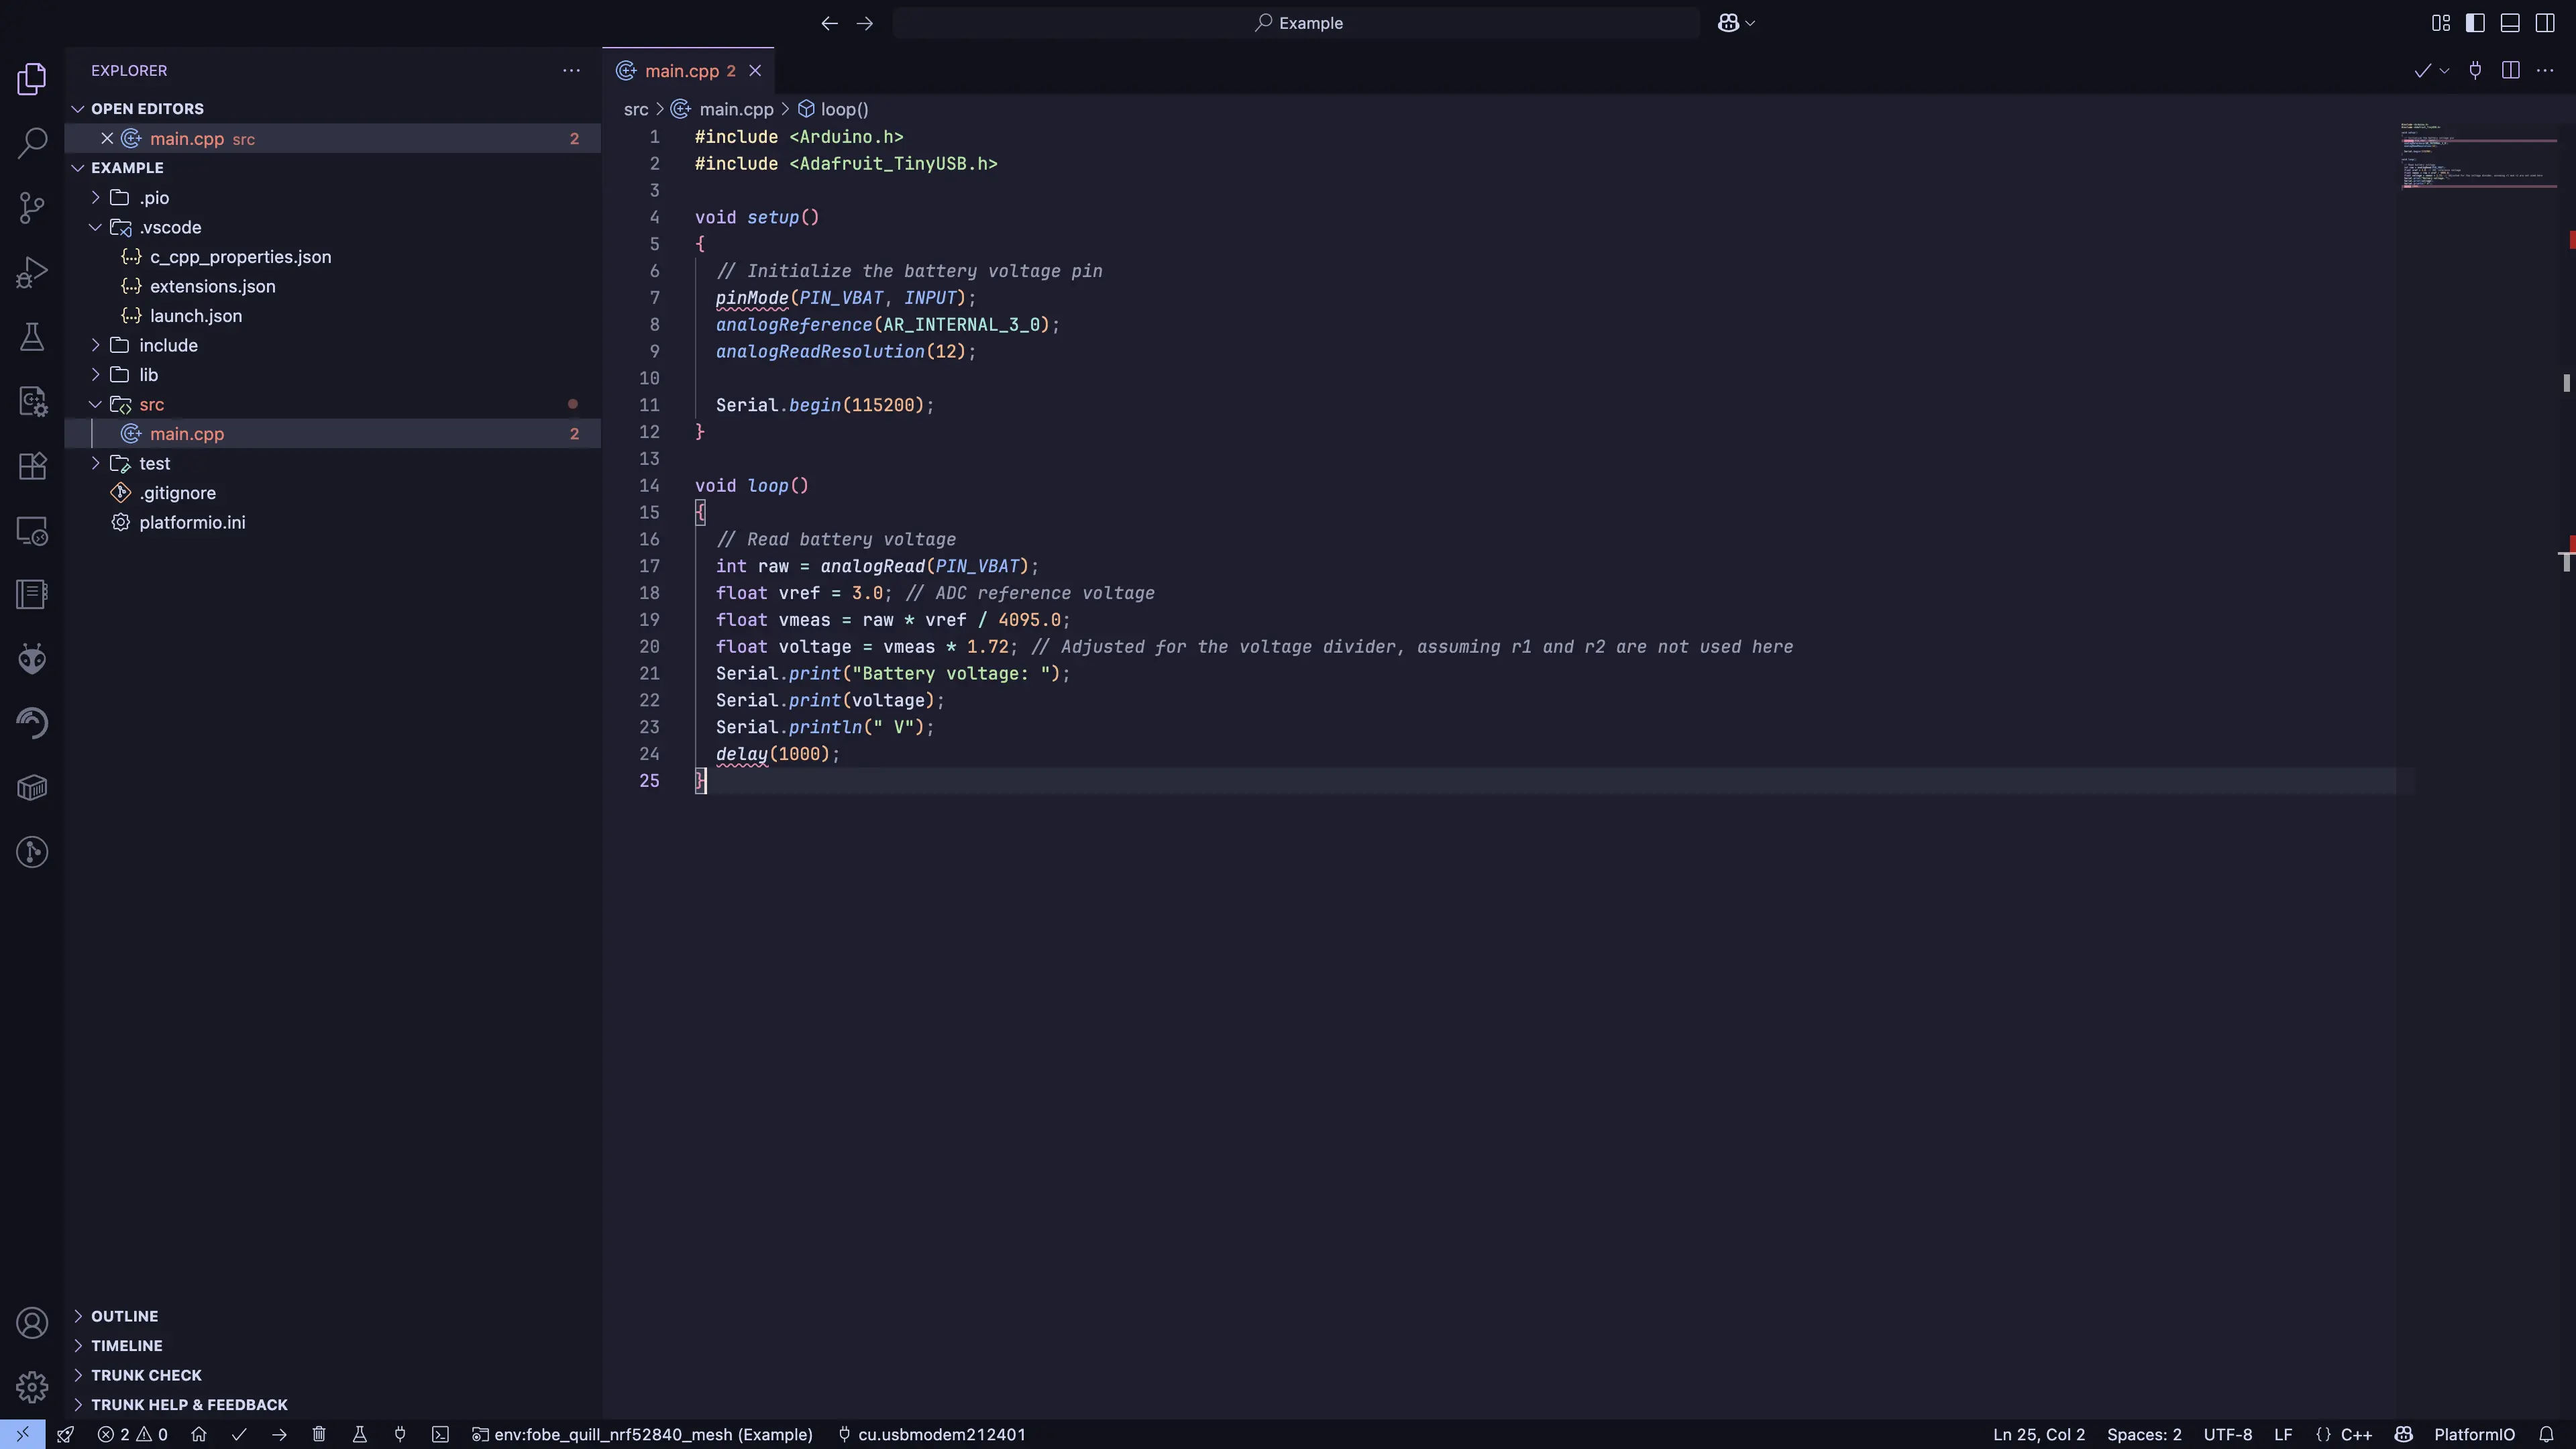The image size is (2576, 1449).
Task: Clean the project with the trash icon
Action: [x=319, y=1434]
